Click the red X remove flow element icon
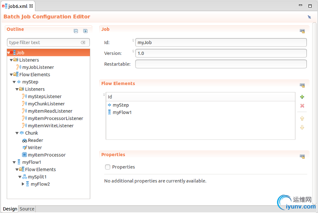Image resolution: width=318 pixels, height=213 pixels. tap(302, 106)
